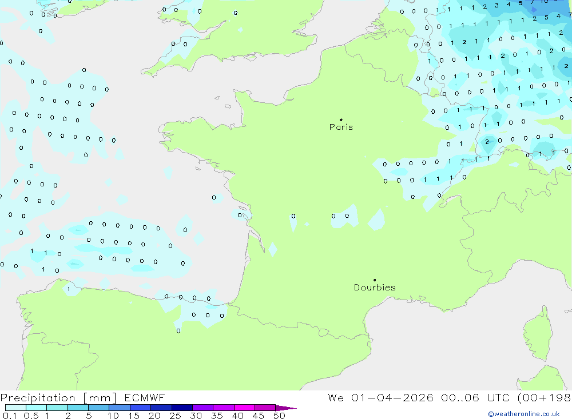
Task: Click the 'Precipitation [mm]' title text
Action: (x=58, y=398)
